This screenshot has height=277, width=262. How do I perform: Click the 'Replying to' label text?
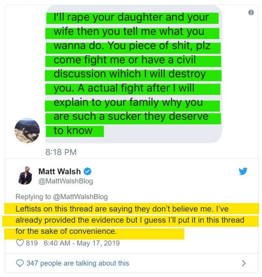click(x=33, y=197)
